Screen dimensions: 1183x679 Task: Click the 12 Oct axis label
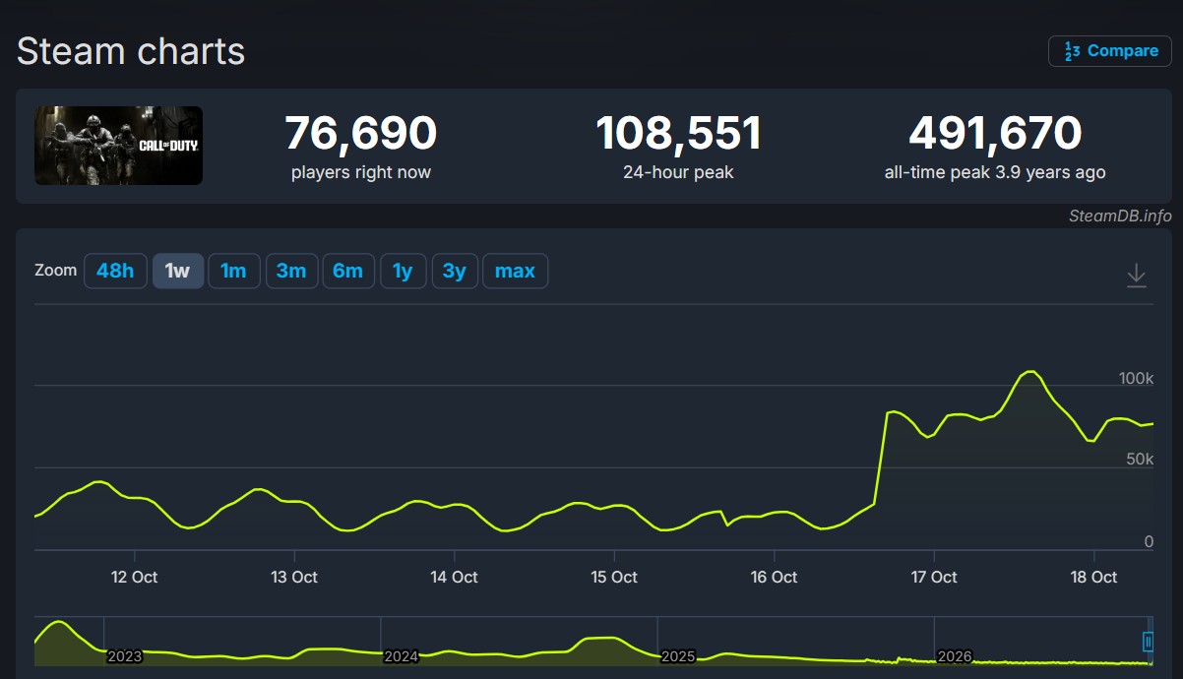[135, 578]
